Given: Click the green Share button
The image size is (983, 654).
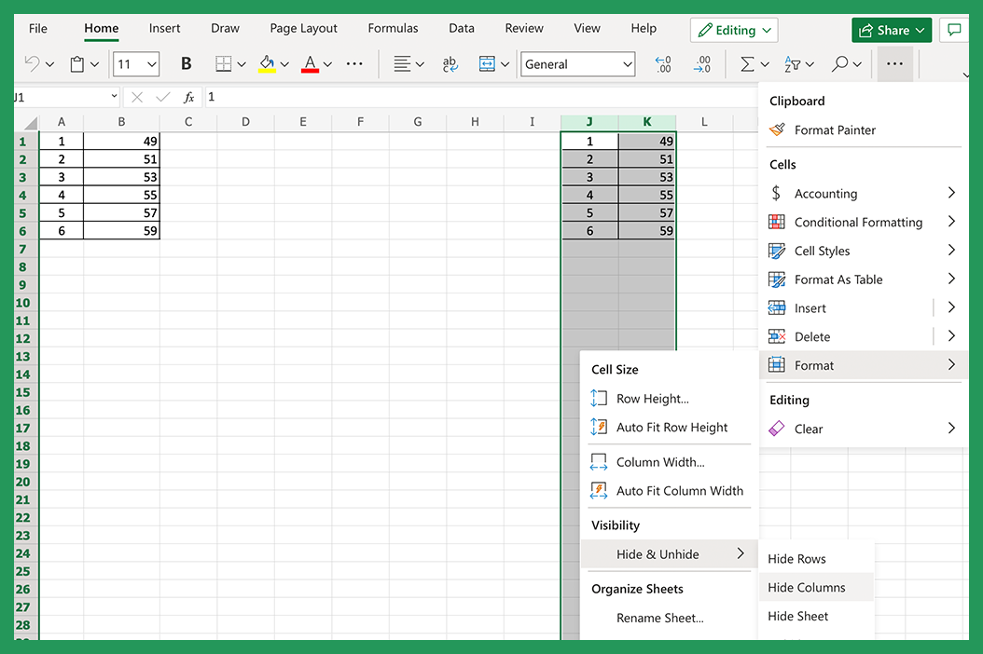Looking at the screenshot, I should (891, 29).
